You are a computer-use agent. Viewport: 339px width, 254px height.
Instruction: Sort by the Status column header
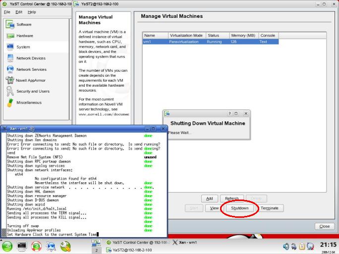[218, 36]
